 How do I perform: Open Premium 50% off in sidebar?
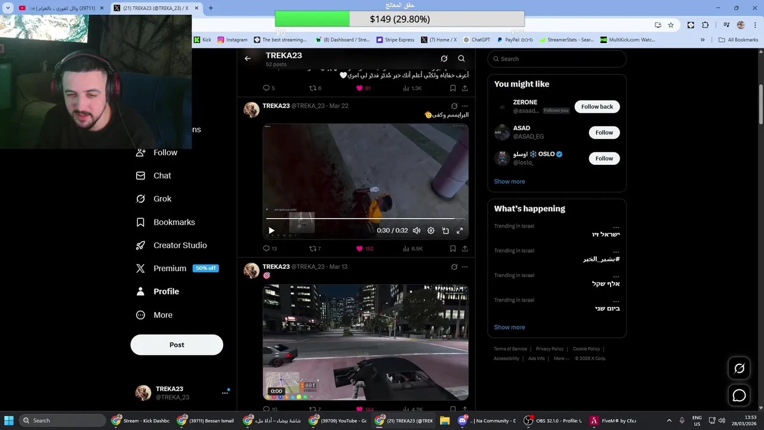pyautogui.click(x=177, y=268)
